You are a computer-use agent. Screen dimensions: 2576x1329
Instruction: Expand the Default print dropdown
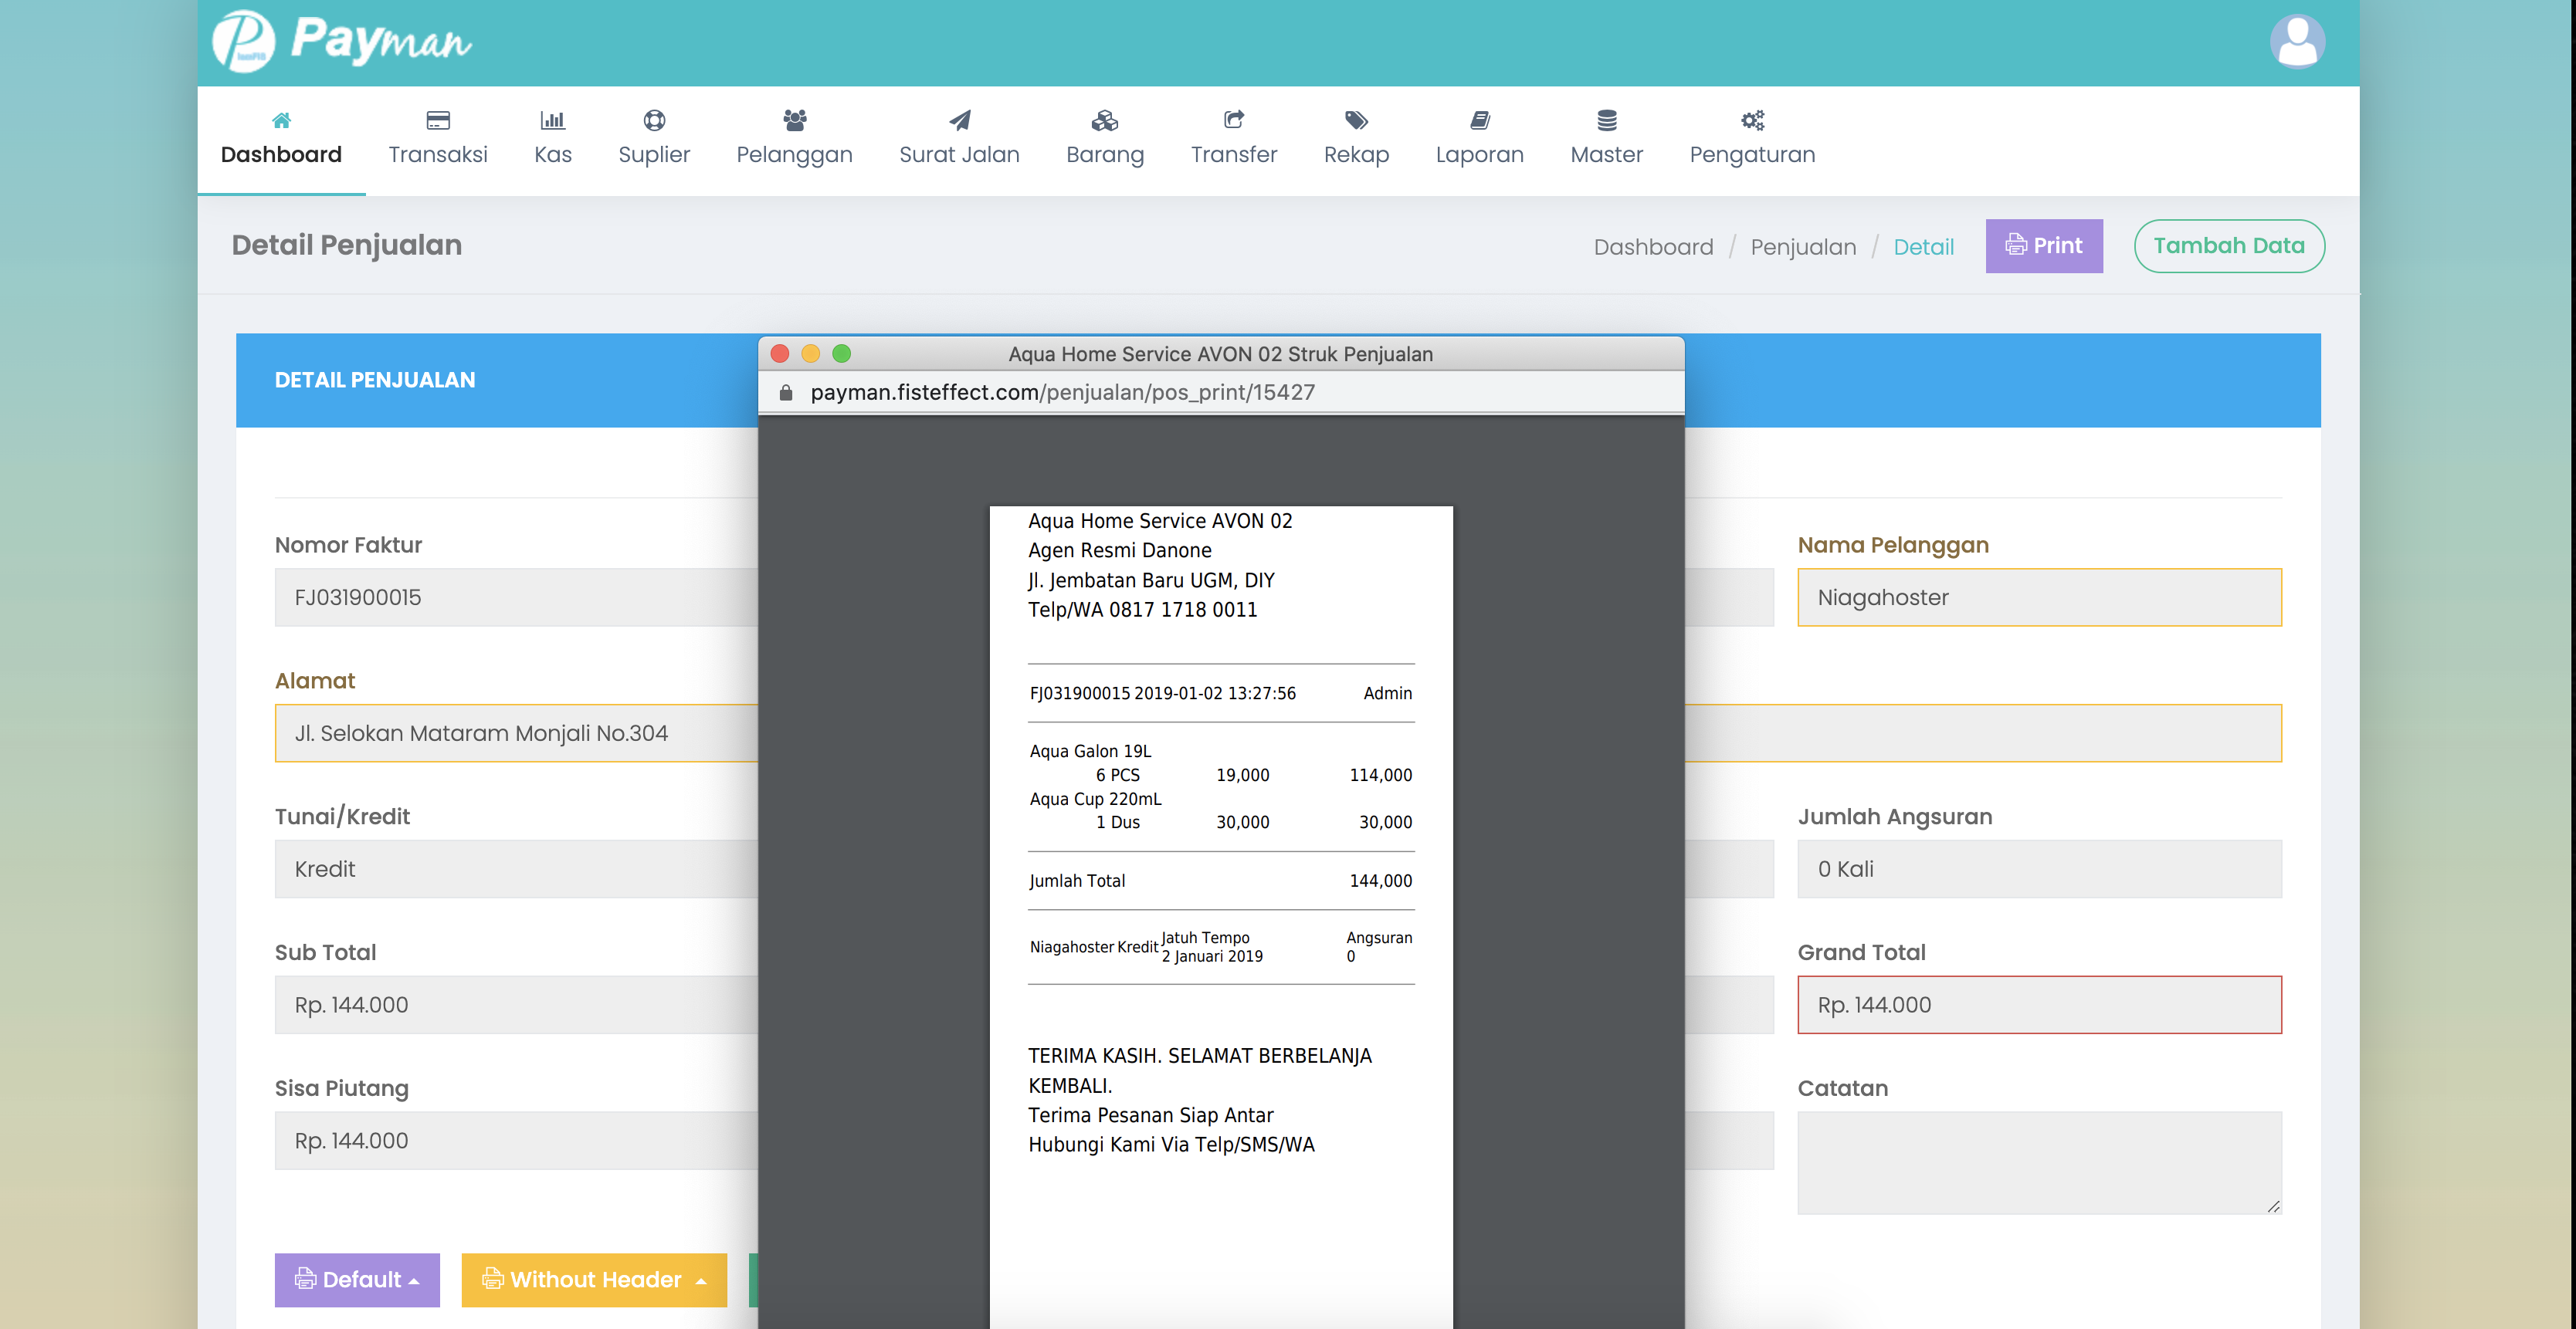point(357,1279)
